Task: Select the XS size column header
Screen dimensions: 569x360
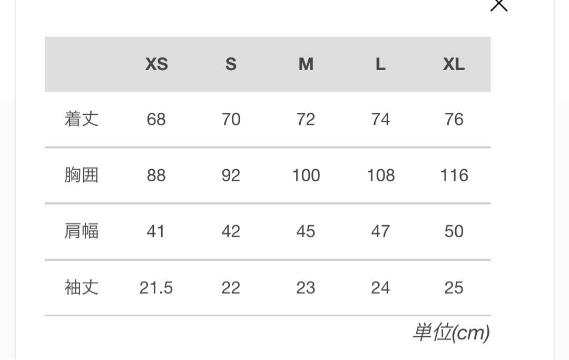Action: pyautogui.click(x=156, y=64)
